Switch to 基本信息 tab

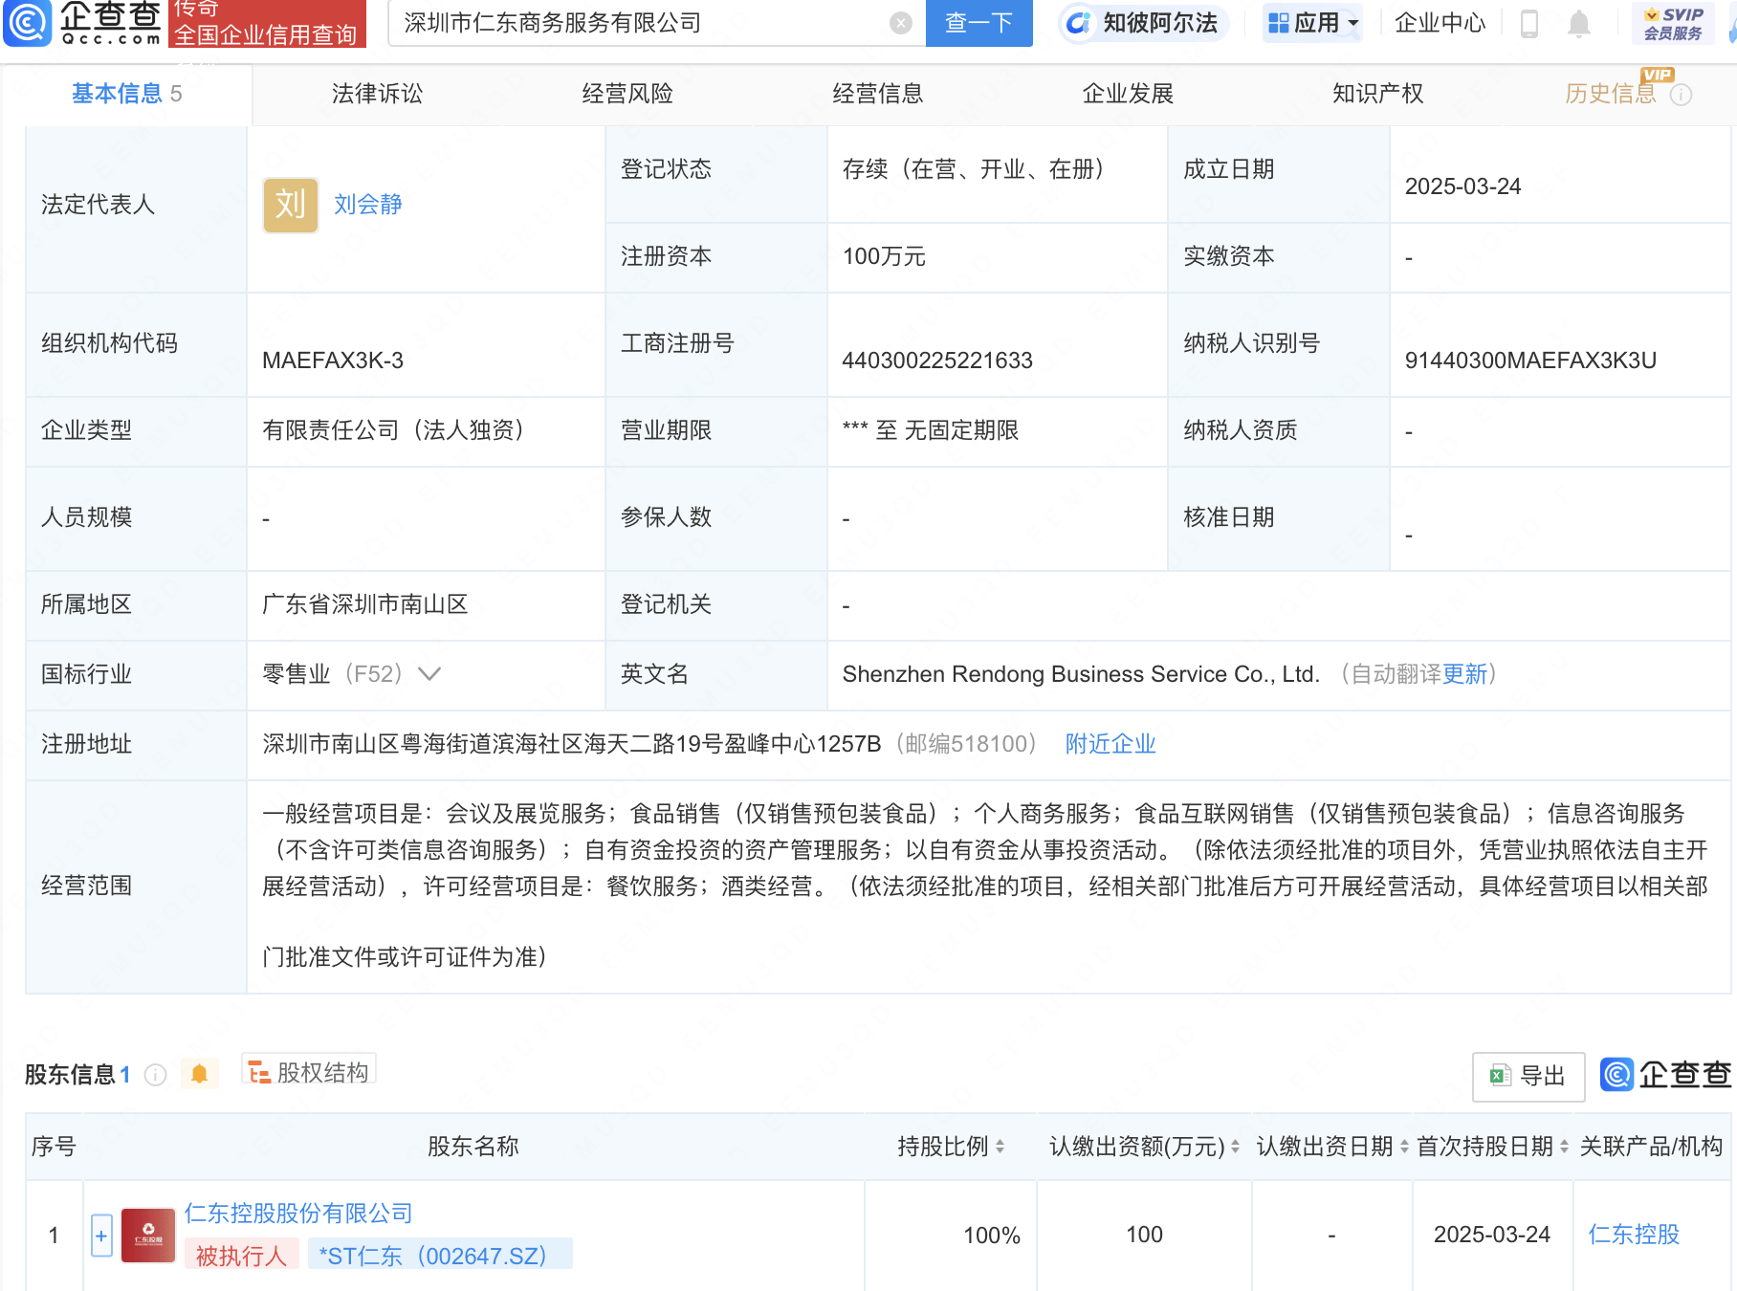126,94
